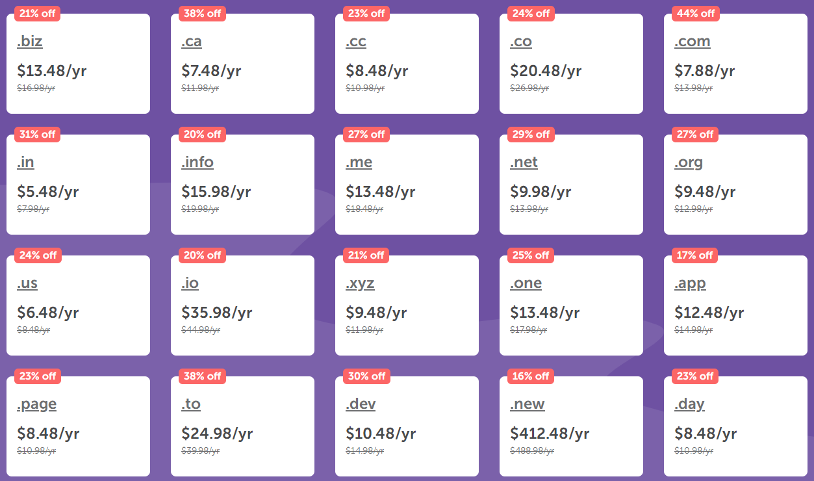Image resolution: width=814 pixels, height=481 pixels.
Task: Open the .co domain page
Action: (521, 42)
